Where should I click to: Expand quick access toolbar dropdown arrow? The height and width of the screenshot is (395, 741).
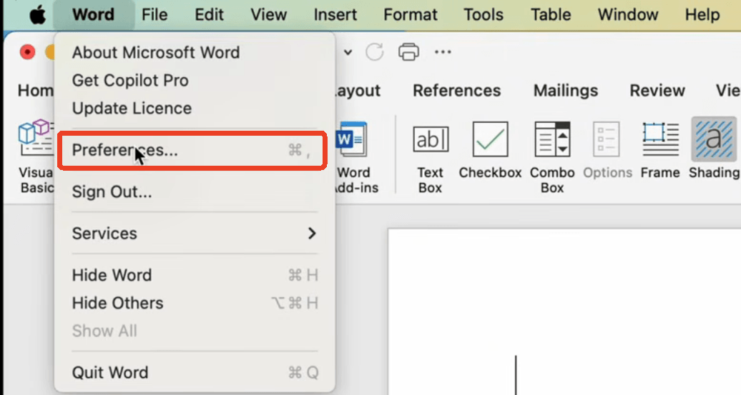tap(348, 52)
